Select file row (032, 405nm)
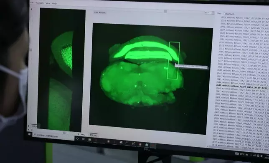 244,46
